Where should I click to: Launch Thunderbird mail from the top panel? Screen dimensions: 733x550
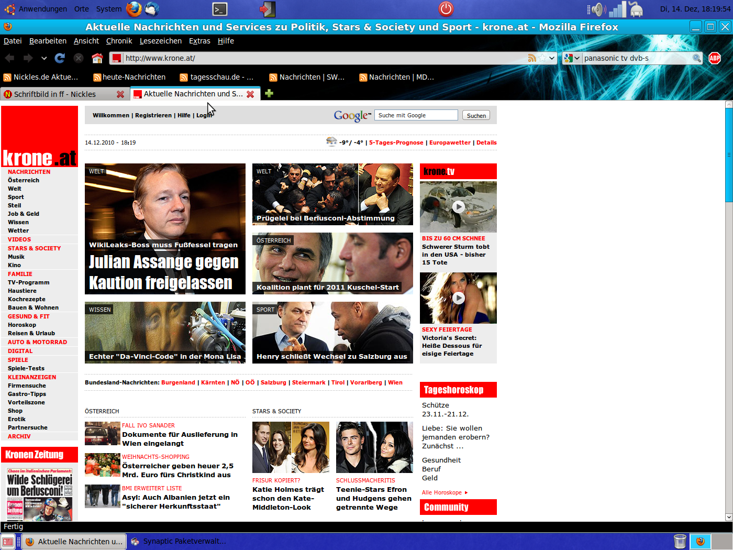pyautogui.click(x=152, y=8)
